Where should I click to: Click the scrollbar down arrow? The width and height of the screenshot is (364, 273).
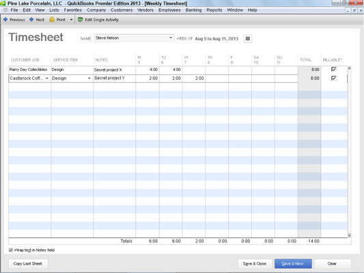click(x=349, y=235)
